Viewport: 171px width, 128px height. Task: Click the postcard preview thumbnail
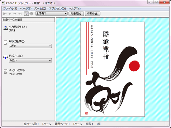pyautogui.click(x=113, y=69)
